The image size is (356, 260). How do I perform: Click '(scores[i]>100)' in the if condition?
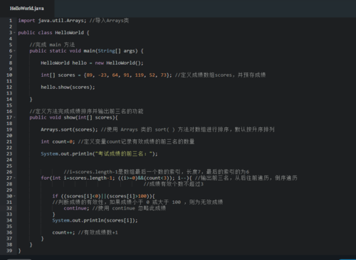pyautogui.click(x=129, y=196)
